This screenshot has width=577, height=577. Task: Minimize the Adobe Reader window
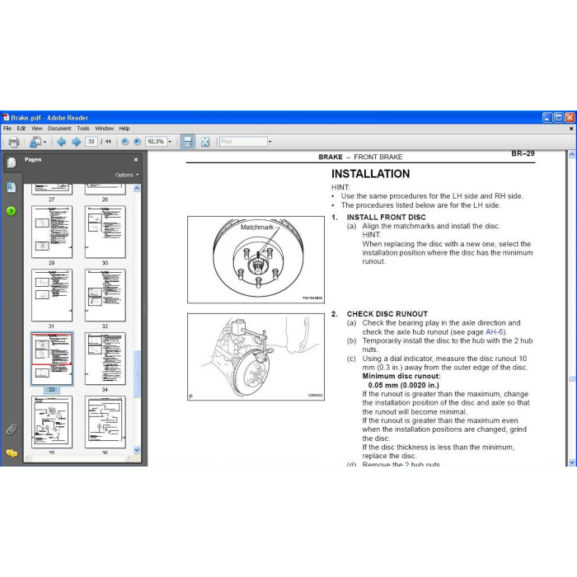coord(547,118)
